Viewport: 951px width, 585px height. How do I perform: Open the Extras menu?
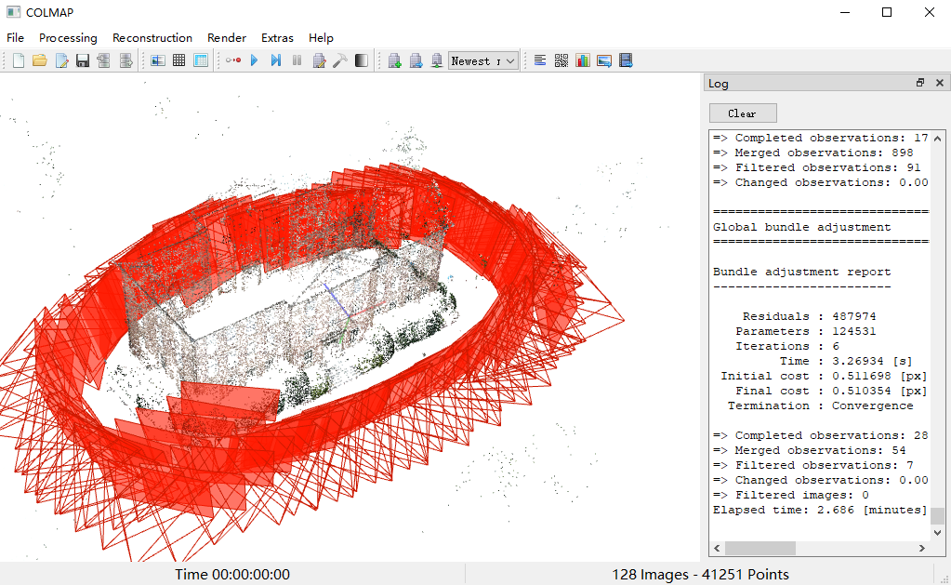coord(277,38)
